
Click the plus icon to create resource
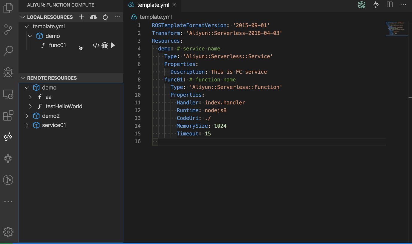[x=81, y=17]
